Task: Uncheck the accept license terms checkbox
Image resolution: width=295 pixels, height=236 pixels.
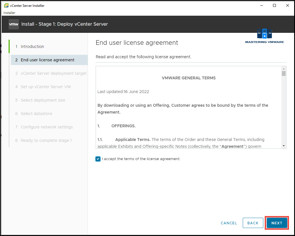Action: (98, 159)
